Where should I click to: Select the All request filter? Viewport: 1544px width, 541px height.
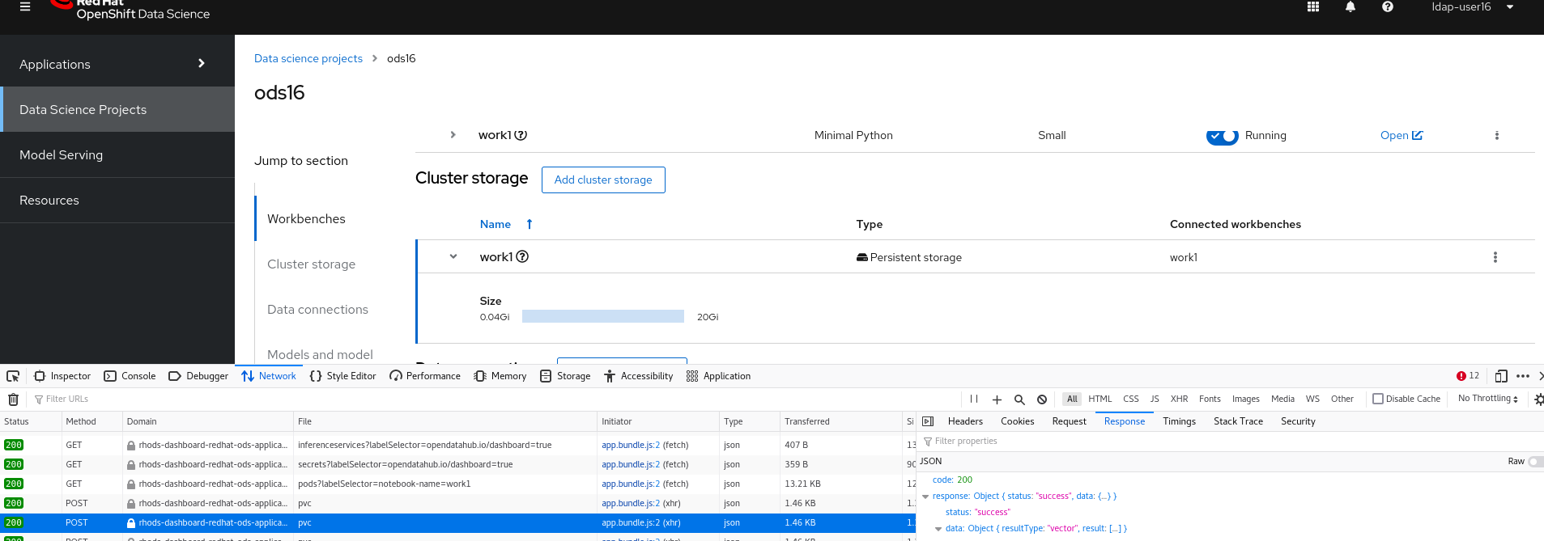coord(1072,399)
